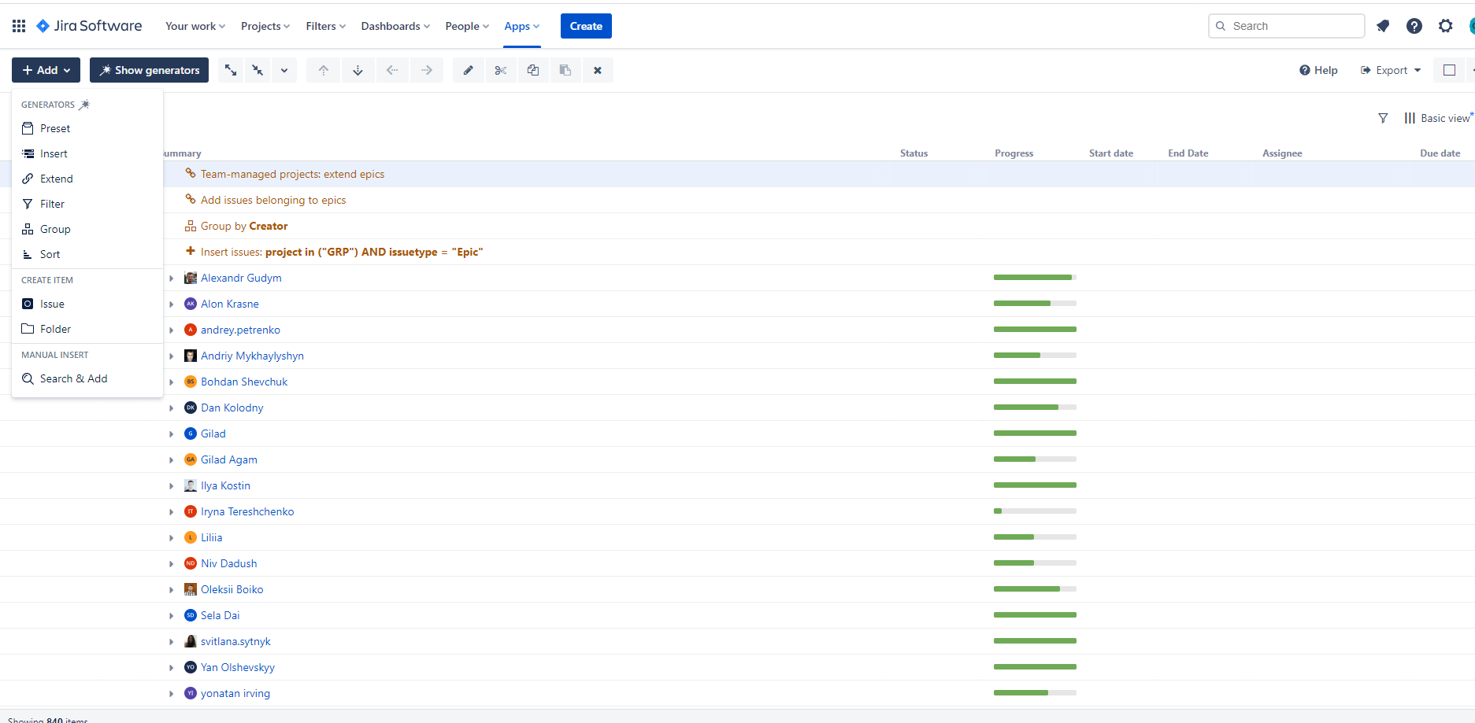
Task: Open the Basic view column selector
Action: (1439, 118)
